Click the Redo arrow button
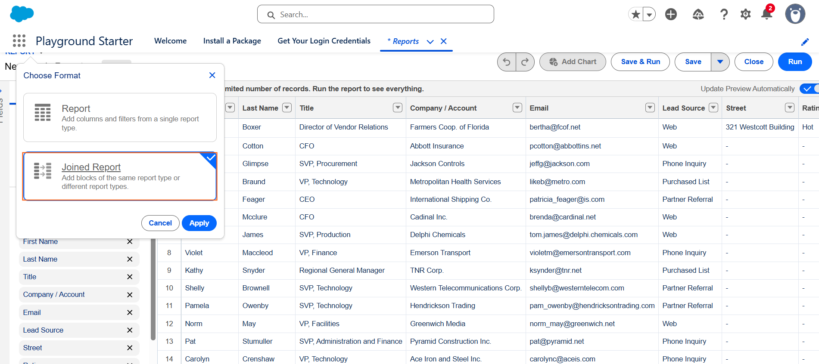The width and height of the screenshot is (819, 364). [x=525, y=62]
